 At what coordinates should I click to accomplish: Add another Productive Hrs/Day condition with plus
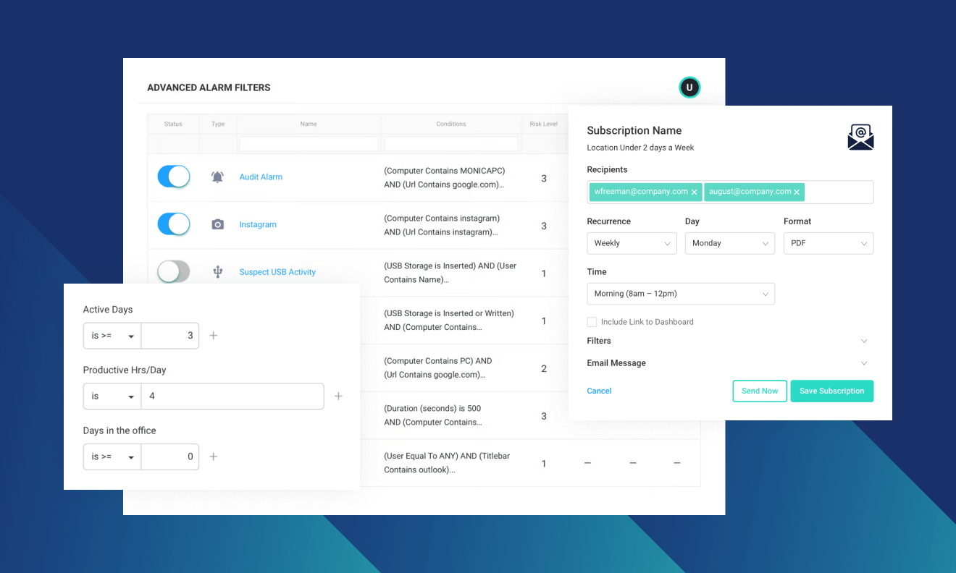pos(338,396)
